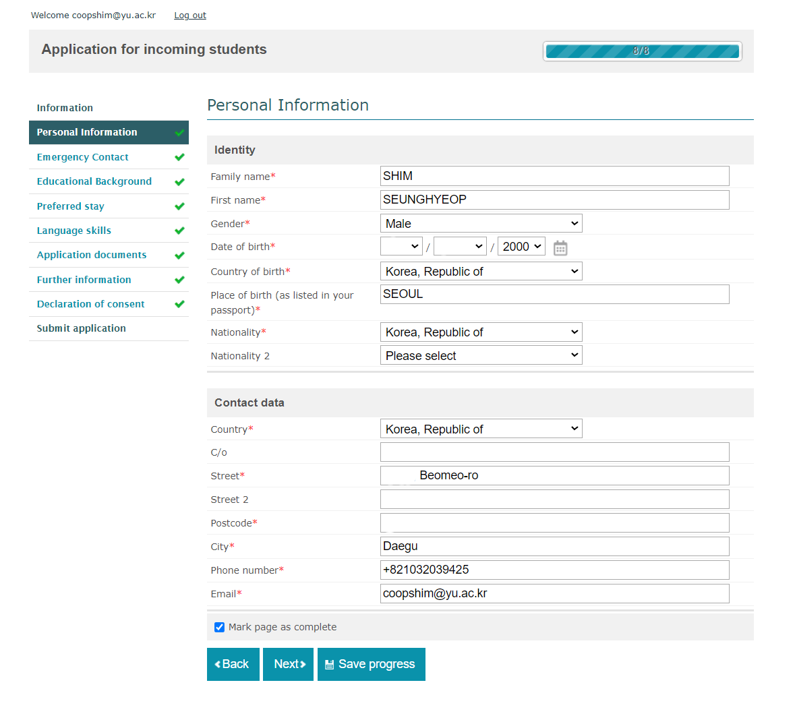Open the birth day dropdown
The width and height of the screenshot is (795, 722).
401,247
